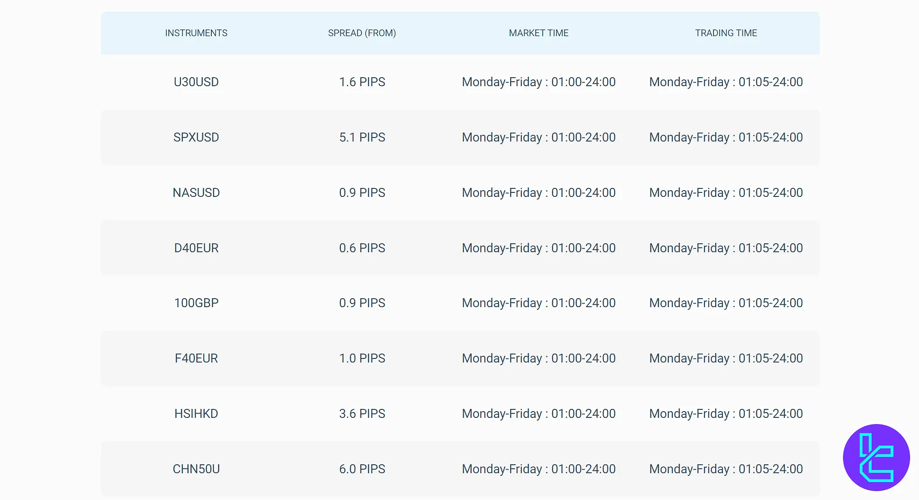Click the CHN50U trading time cell
The height and width of the screenshot is (500, 919).
pyautogui.click(x=726, y=469)
